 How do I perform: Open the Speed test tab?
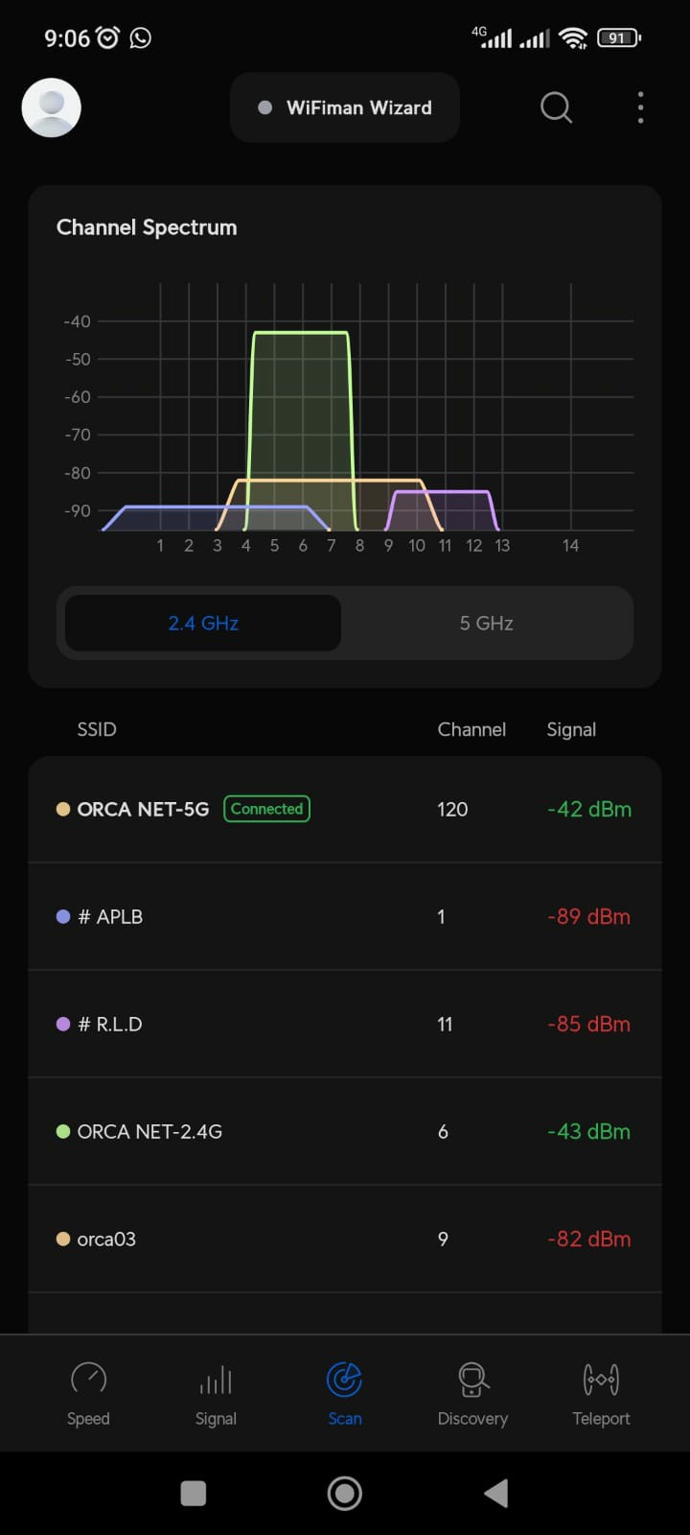(x=88, y=1392)
